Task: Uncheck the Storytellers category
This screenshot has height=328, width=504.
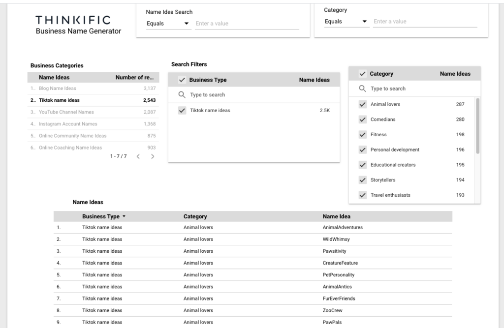Action: tap(363, 180)
